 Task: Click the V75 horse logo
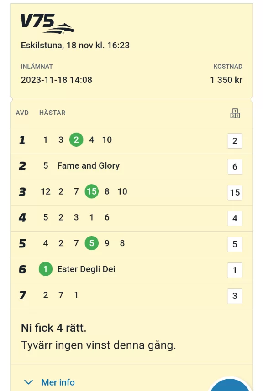(x=47, y=24)
